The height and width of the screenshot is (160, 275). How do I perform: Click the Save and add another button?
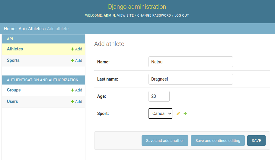point(165,140)
